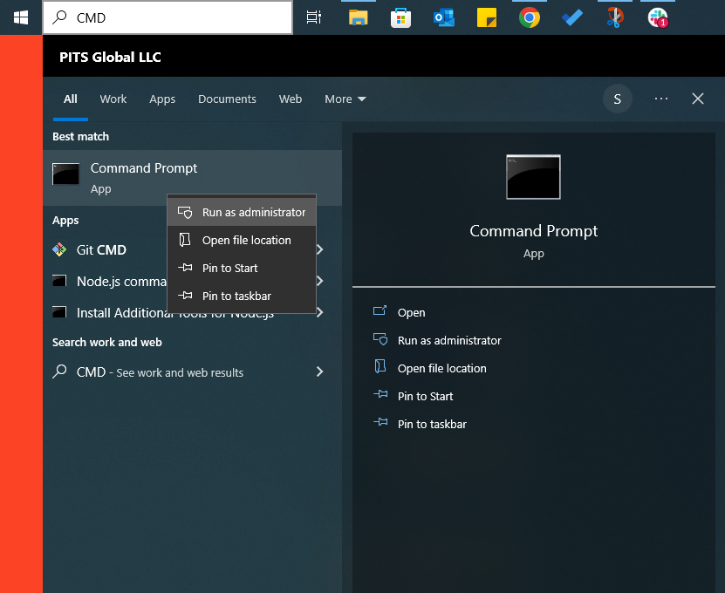Click large Command Prompt thumbnail in preview pane
Image resolution: width=725 pixels, height=593 pixels.
pos(533,177)
